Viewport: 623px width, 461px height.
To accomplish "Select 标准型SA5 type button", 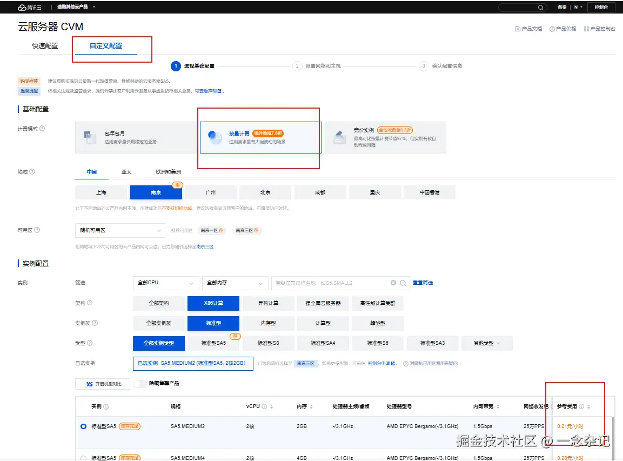I will point(213,343).
